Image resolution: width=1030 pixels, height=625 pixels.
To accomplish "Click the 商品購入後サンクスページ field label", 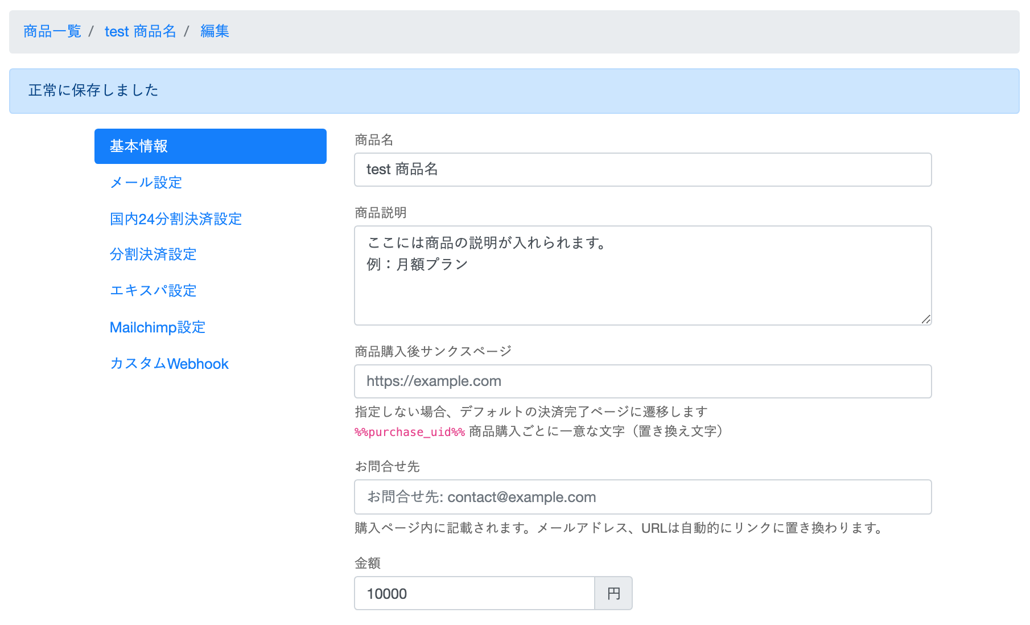I will click(433, 352).
